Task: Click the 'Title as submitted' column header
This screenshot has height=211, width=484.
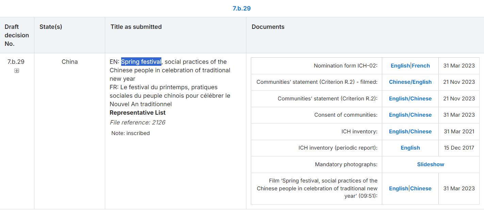Action: (x=136, y=27)
